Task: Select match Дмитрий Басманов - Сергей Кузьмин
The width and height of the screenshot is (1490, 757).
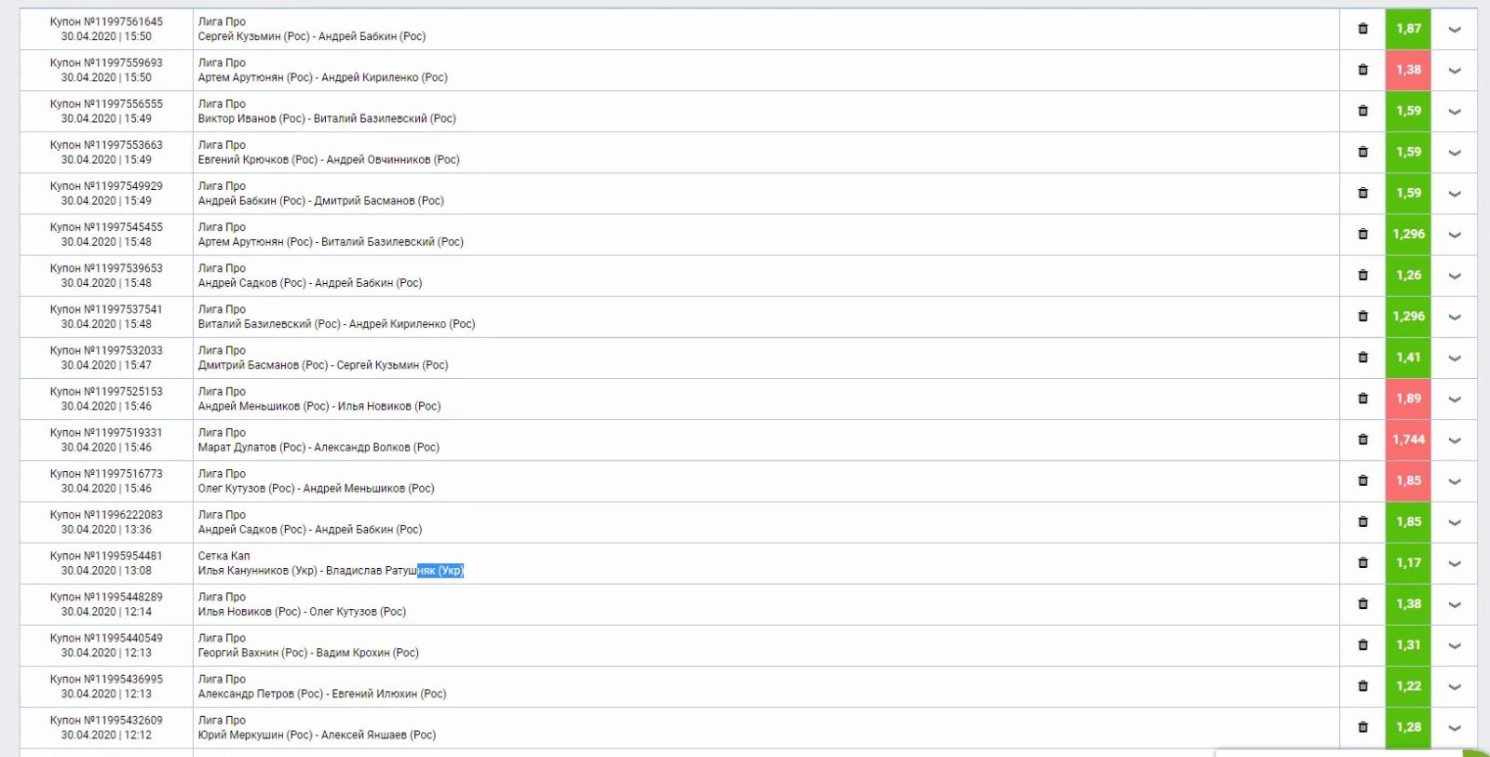Action: pos(323,365)
